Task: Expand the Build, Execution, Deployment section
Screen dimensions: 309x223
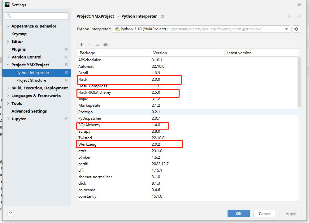Action: tap(8, 88)
